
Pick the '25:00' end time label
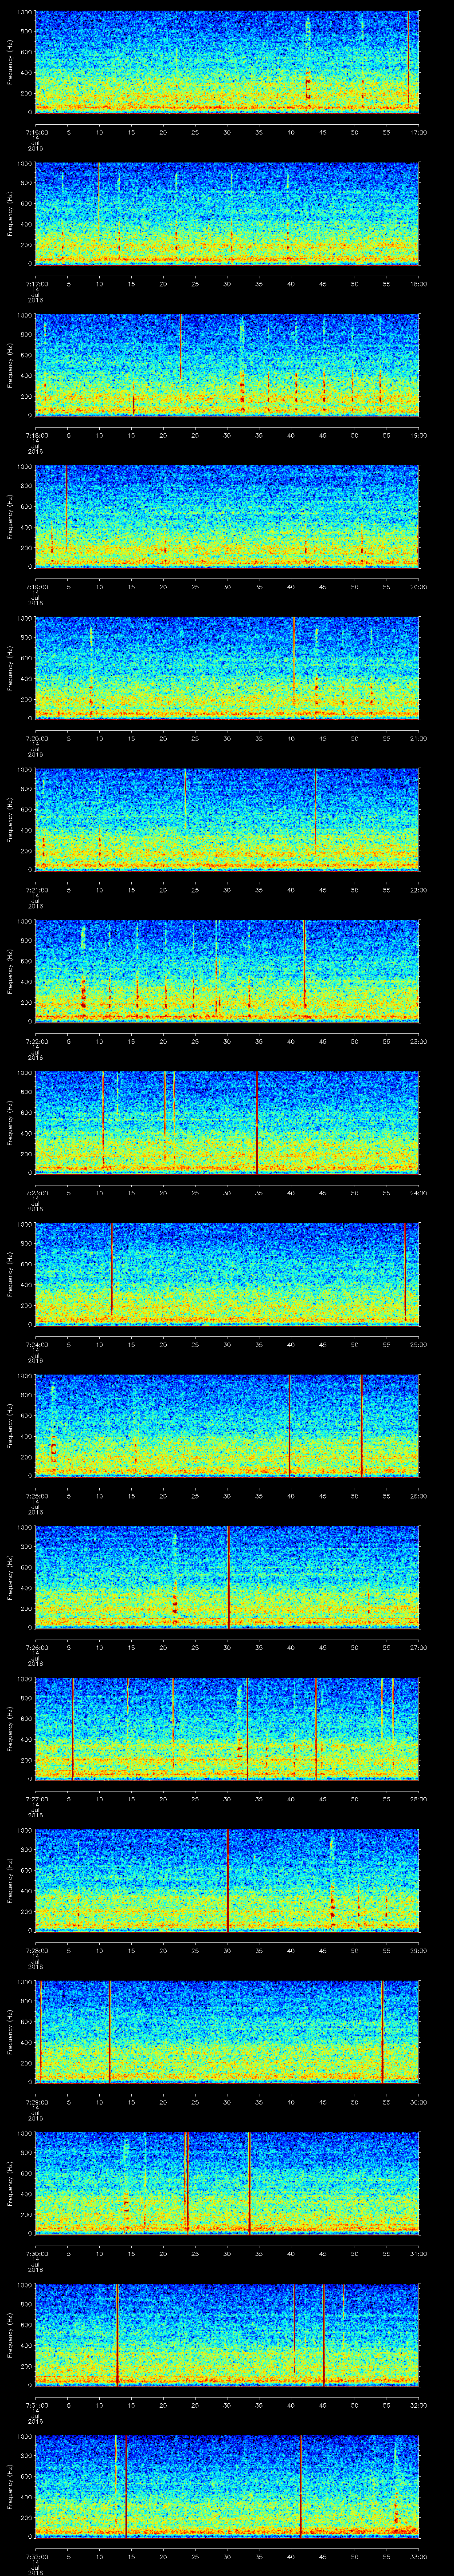tap(418, 1344)
